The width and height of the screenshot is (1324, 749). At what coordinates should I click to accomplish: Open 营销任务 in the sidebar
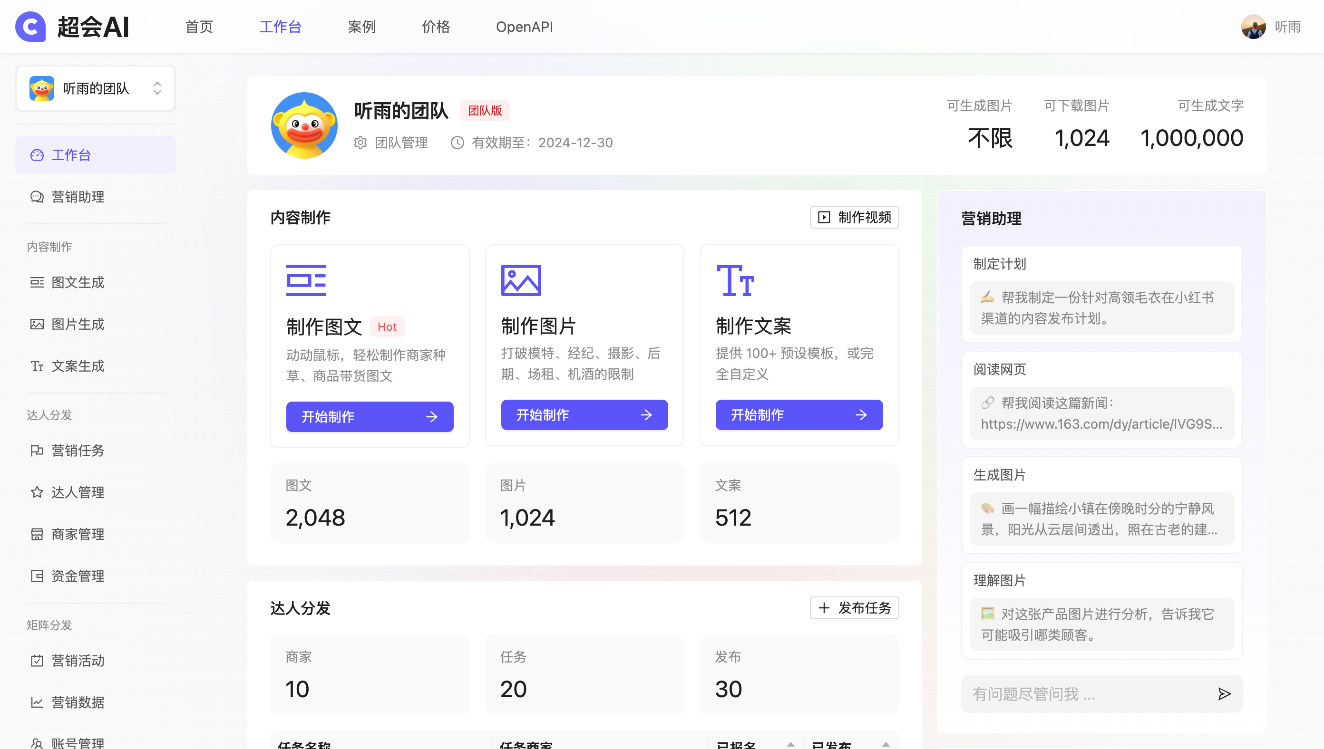77,451
